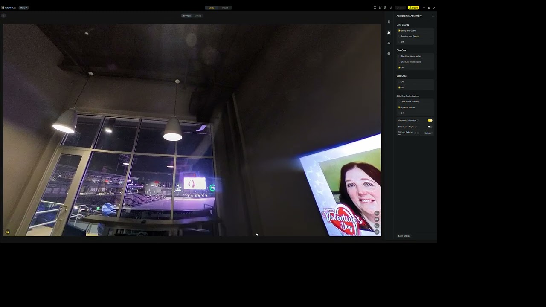
Task: Click the circle-slash icon in top bar
Action: click(x=385, y=8)
